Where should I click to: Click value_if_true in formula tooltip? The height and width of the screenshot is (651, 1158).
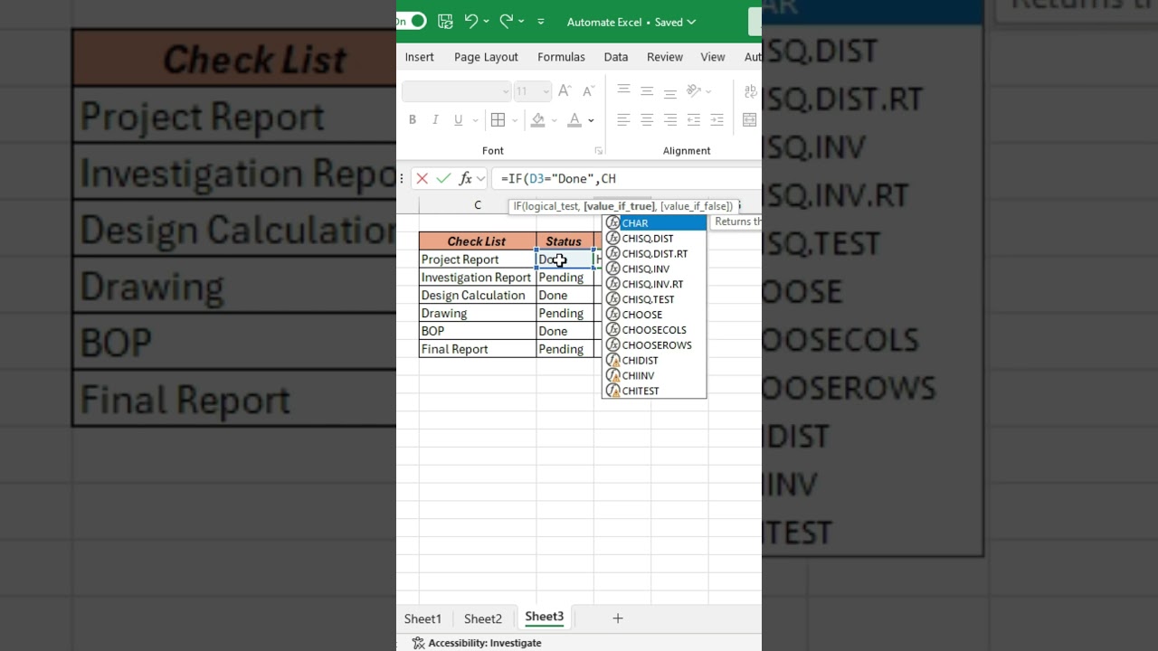point(619,206)
